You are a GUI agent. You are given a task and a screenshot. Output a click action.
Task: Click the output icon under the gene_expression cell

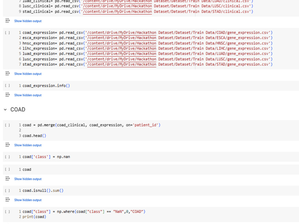tap(7, 73)
